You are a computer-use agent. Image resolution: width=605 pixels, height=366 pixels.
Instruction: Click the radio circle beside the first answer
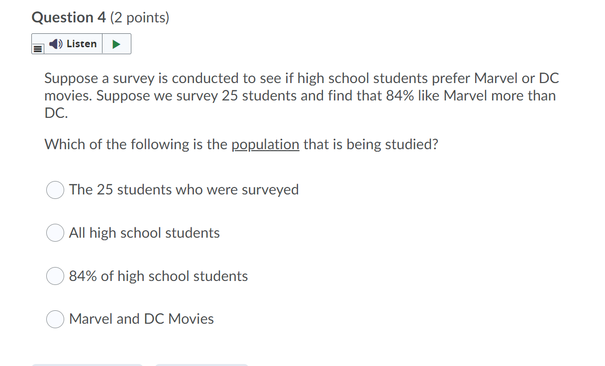coord(55,190)
